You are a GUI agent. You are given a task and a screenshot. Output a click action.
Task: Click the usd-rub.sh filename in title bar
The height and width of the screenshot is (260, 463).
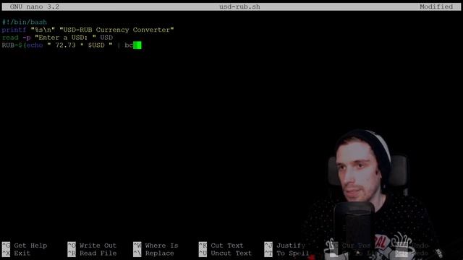(x=239, y=6)
